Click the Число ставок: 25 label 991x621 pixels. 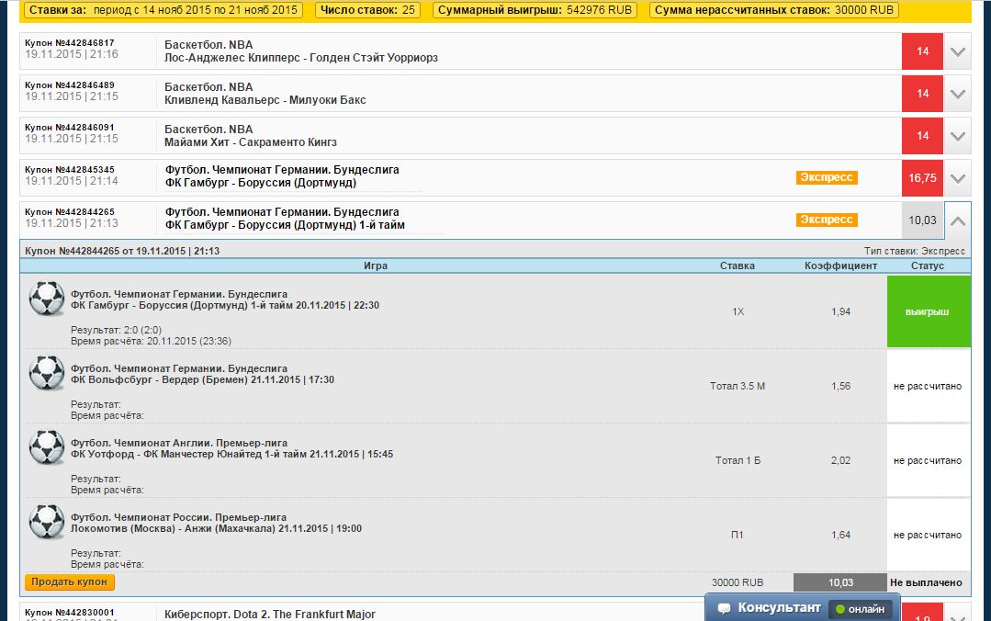[367, 10]
